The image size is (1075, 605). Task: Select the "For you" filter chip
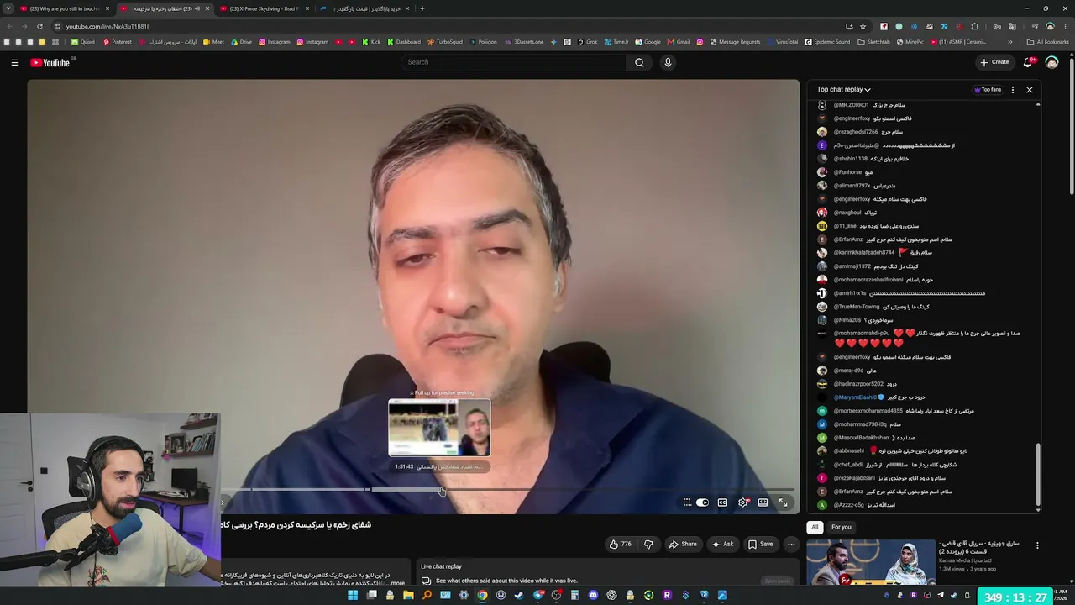[841, 527]
